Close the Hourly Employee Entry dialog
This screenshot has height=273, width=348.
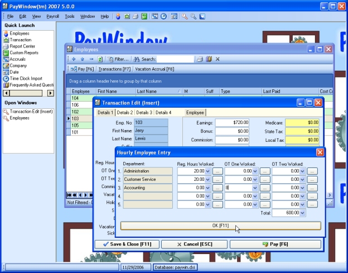320,152
